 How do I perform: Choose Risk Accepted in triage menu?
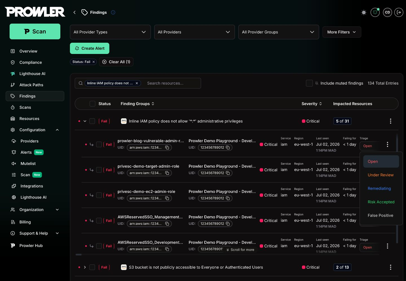[381, 202]
